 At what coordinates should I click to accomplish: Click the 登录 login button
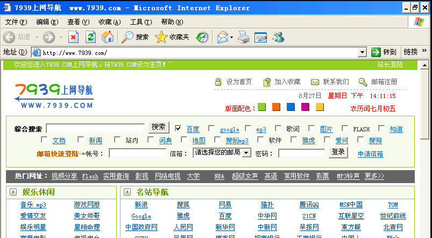point(338,152)
